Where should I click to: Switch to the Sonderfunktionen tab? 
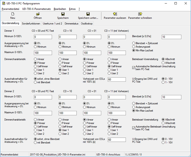coord(31,23)
